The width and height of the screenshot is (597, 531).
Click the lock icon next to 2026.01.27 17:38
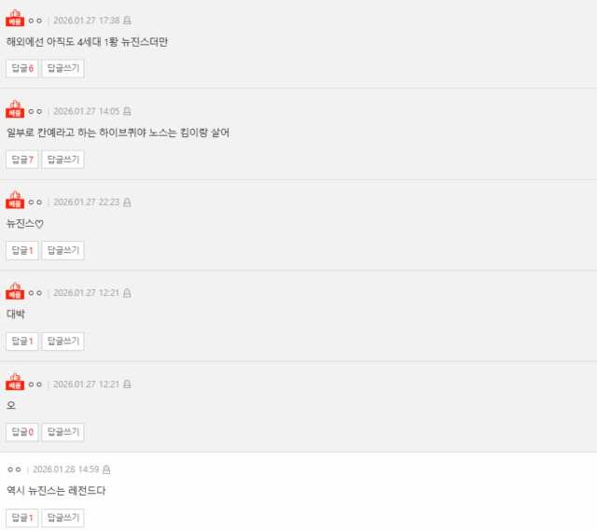click(x=127, y=21)
